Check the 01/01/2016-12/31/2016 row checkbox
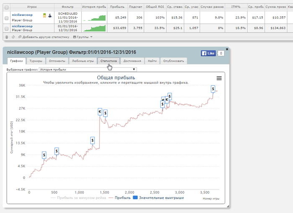 (x=7, y=28)
